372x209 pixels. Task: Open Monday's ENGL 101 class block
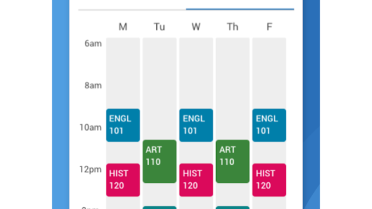tap(123, 125)
